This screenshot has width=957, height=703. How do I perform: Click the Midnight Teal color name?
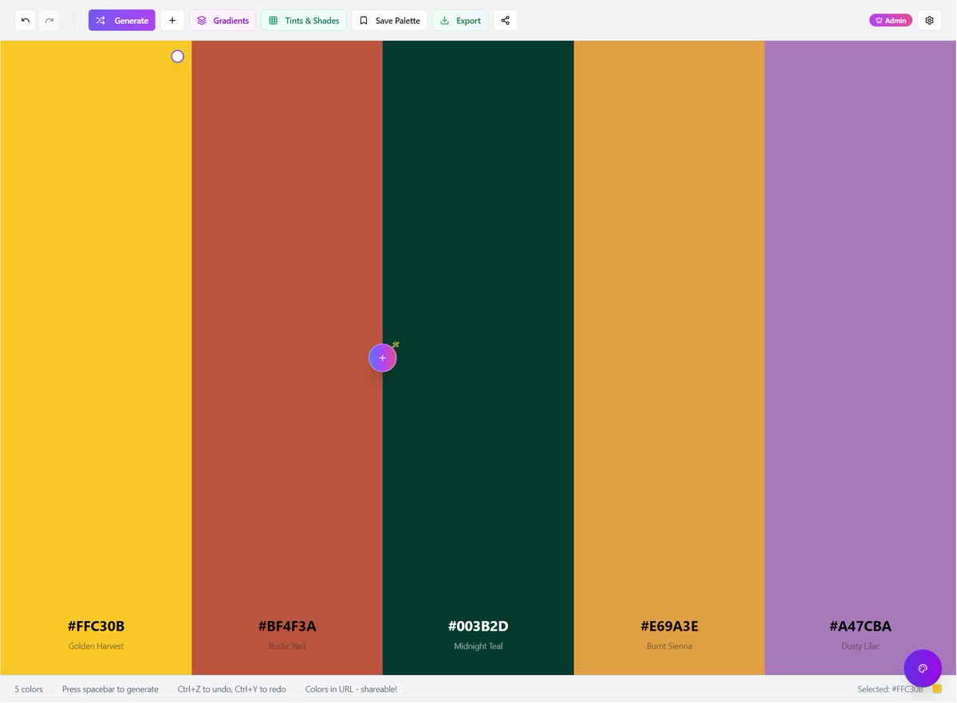[x=478, y=646]
